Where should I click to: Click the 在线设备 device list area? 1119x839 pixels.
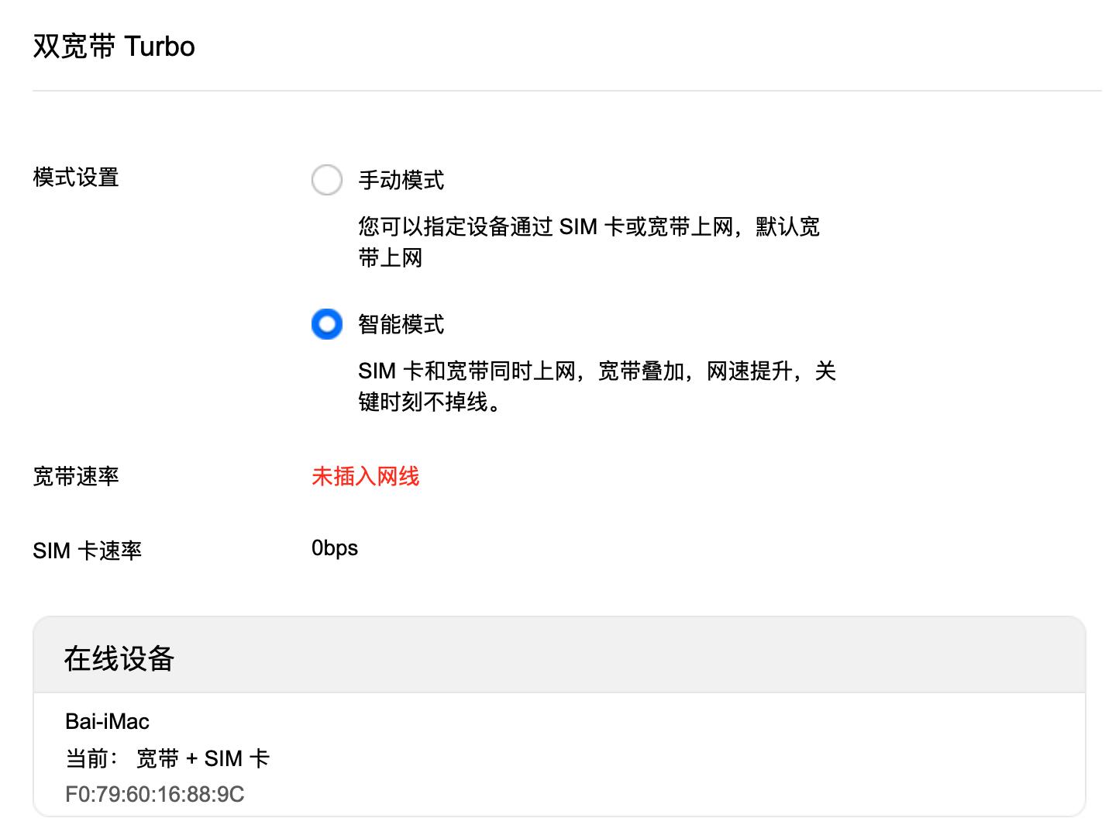559,756
